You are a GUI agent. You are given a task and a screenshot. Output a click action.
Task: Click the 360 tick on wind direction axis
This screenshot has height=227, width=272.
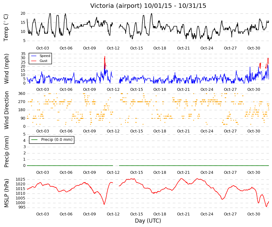pyautogui.click(x=22, y=94)
